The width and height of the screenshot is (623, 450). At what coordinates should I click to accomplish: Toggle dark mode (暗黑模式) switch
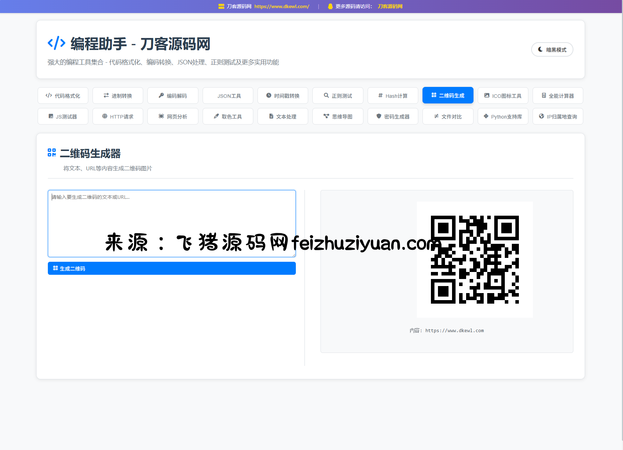(x=552, y=50)
